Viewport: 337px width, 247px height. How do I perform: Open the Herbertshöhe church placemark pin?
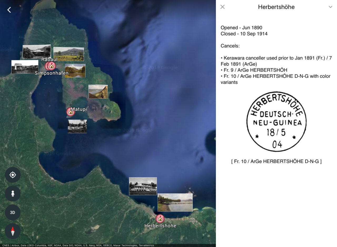[x=160, y=218]
